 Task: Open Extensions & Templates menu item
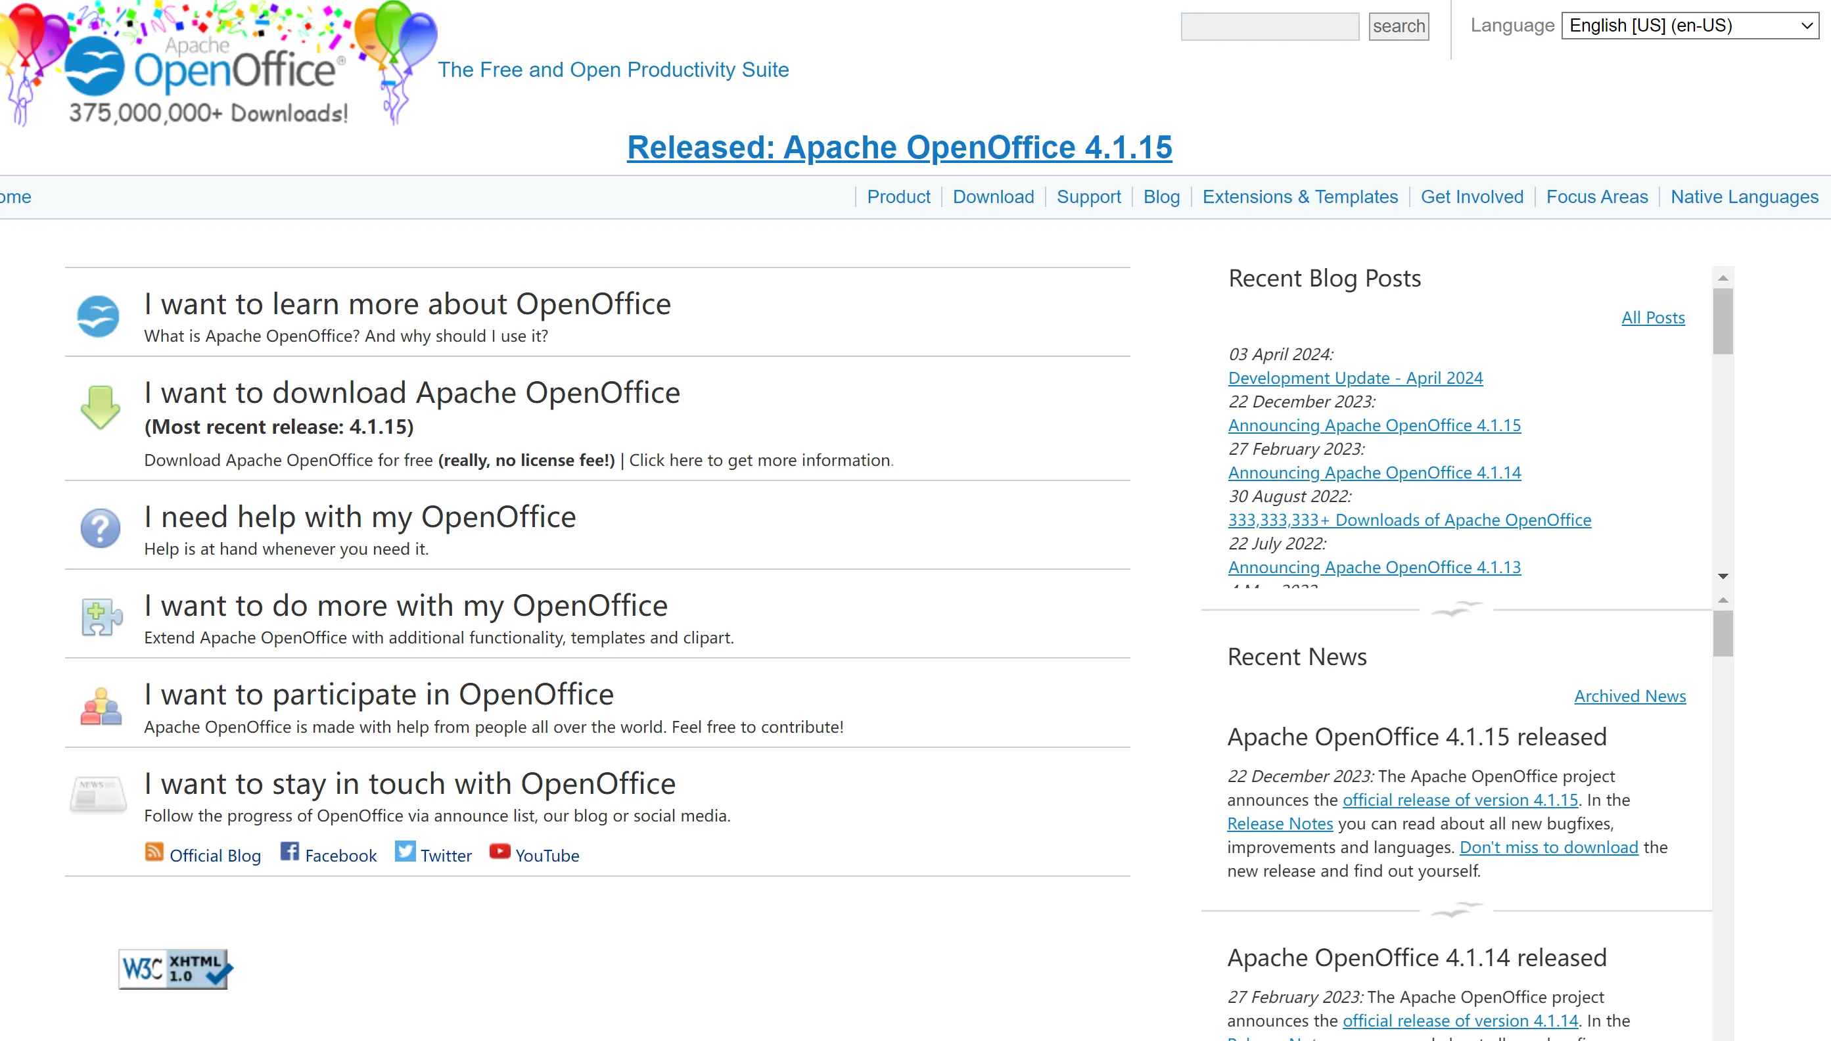point(1300,197)
